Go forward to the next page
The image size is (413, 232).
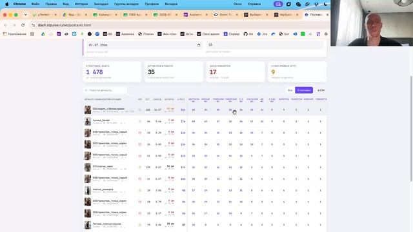coord(14,25)
